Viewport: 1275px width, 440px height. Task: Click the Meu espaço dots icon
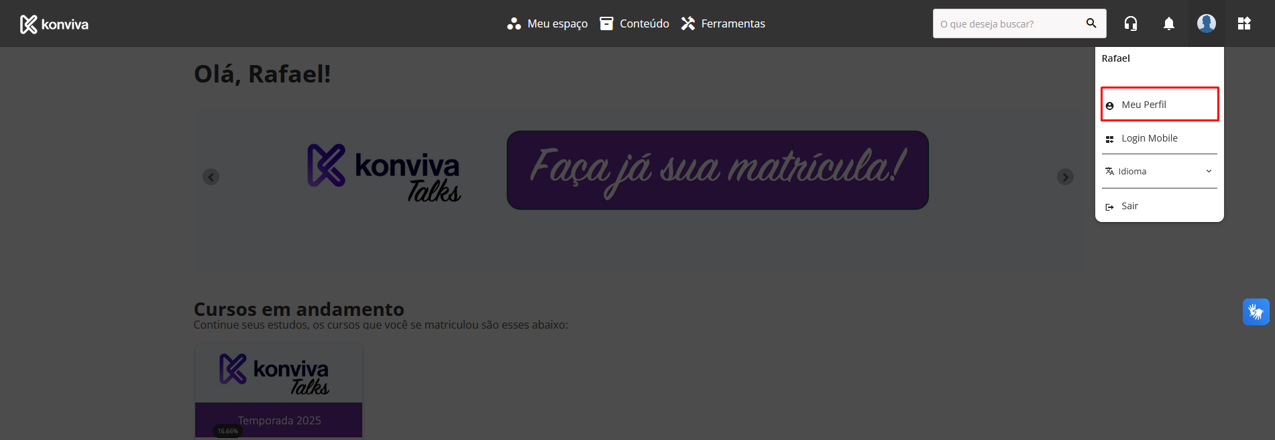pyautogui.click(x=514, y=23)
